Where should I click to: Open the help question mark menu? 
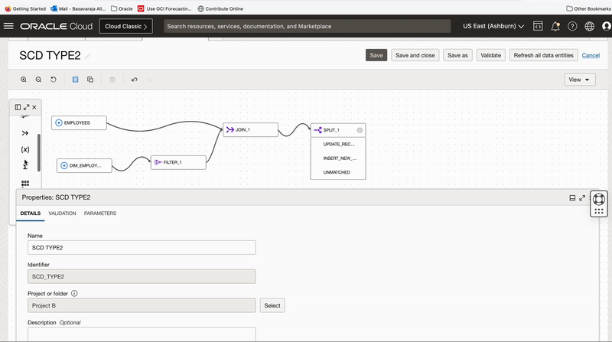click(572, 26)
